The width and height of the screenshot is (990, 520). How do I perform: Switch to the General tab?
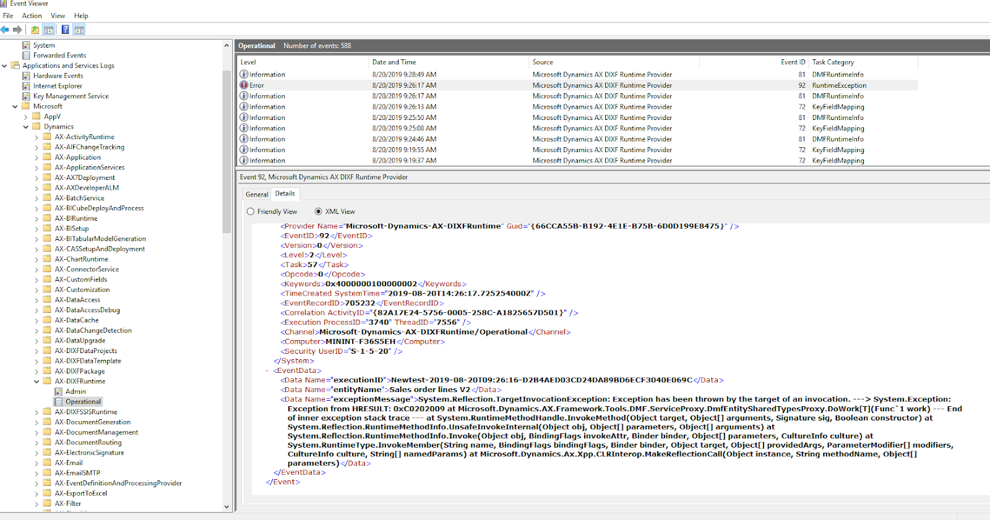click(x=257, y=194)
